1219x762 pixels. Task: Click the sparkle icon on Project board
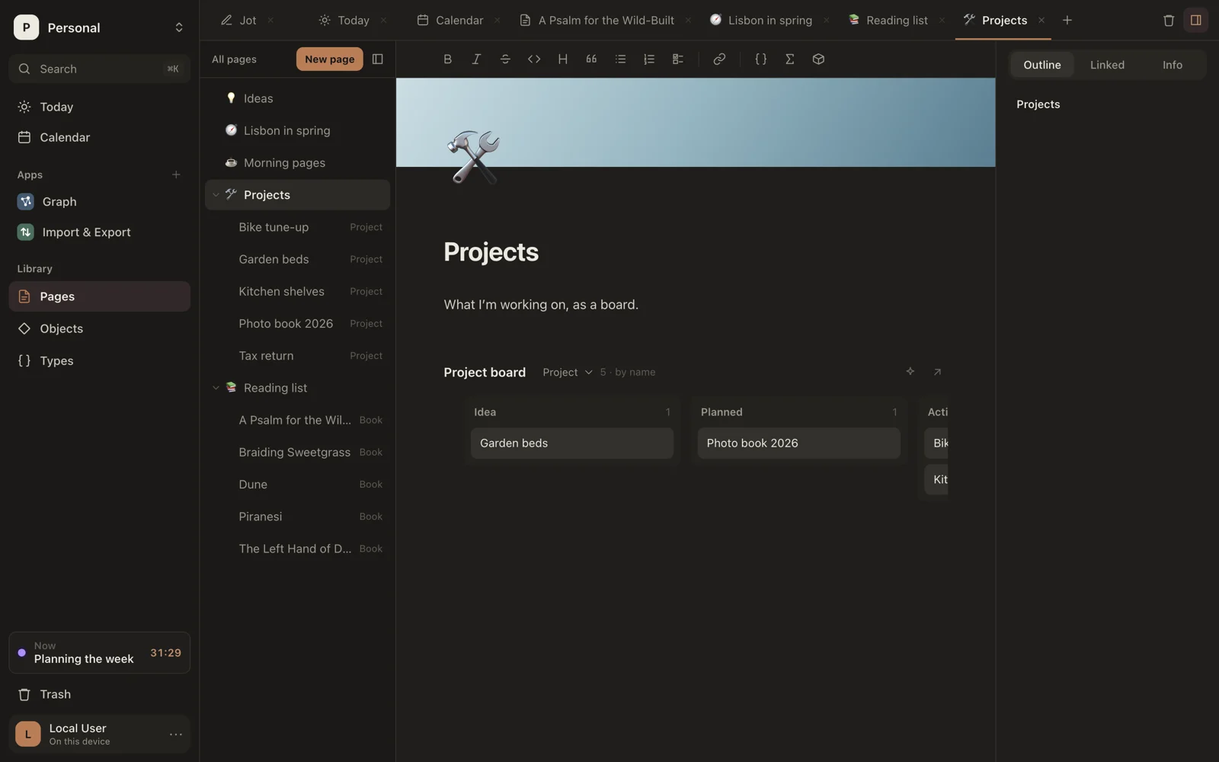[910, 372]
